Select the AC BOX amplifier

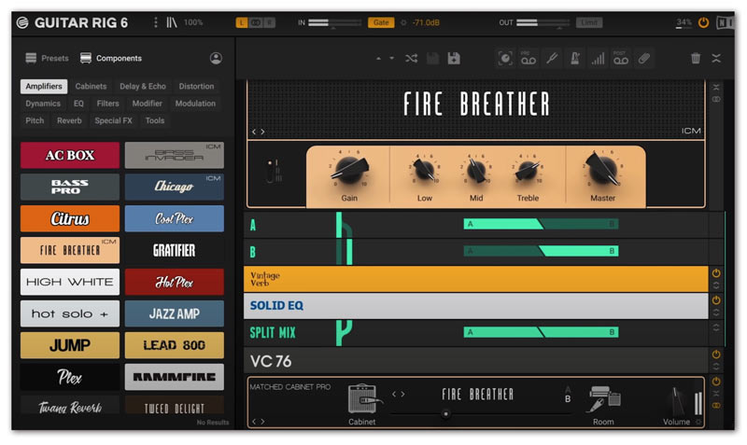[70, 155]
